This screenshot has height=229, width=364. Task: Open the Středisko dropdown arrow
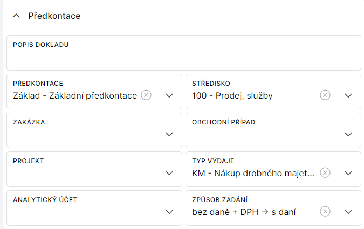[x=348, y=95]
